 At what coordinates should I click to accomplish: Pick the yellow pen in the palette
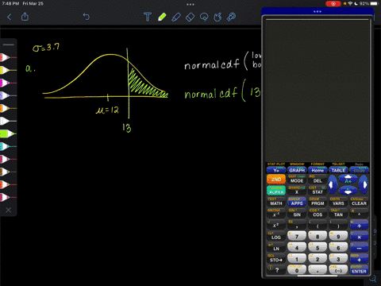pyautogui.click(x=8, y=70)
